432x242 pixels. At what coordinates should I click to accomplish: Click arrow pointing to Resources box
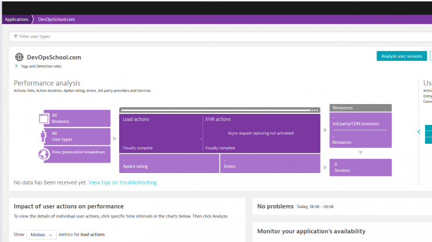(x=325, y=130)
